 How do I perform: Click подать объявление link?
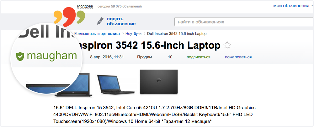[x=121, y=21]
